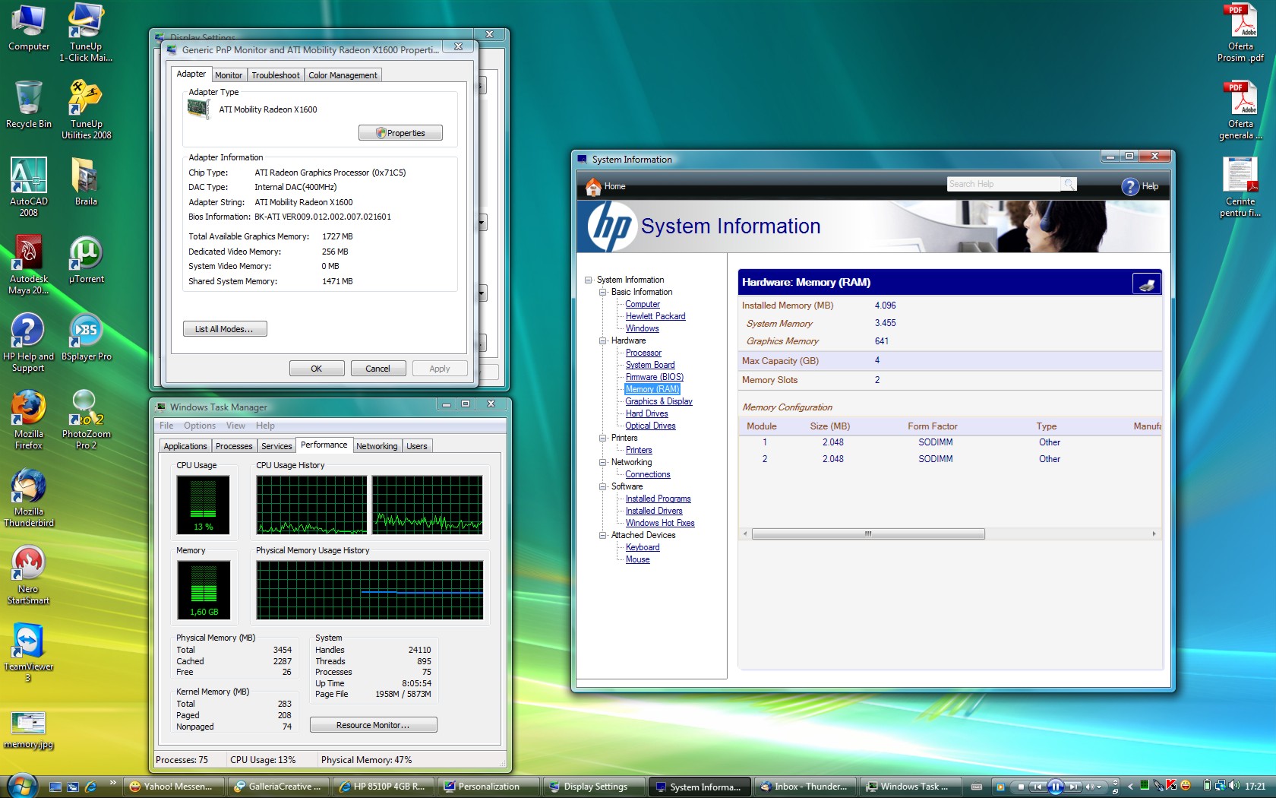Collapse the Networking tree node
1276x798 pixels.
(602, 462)
